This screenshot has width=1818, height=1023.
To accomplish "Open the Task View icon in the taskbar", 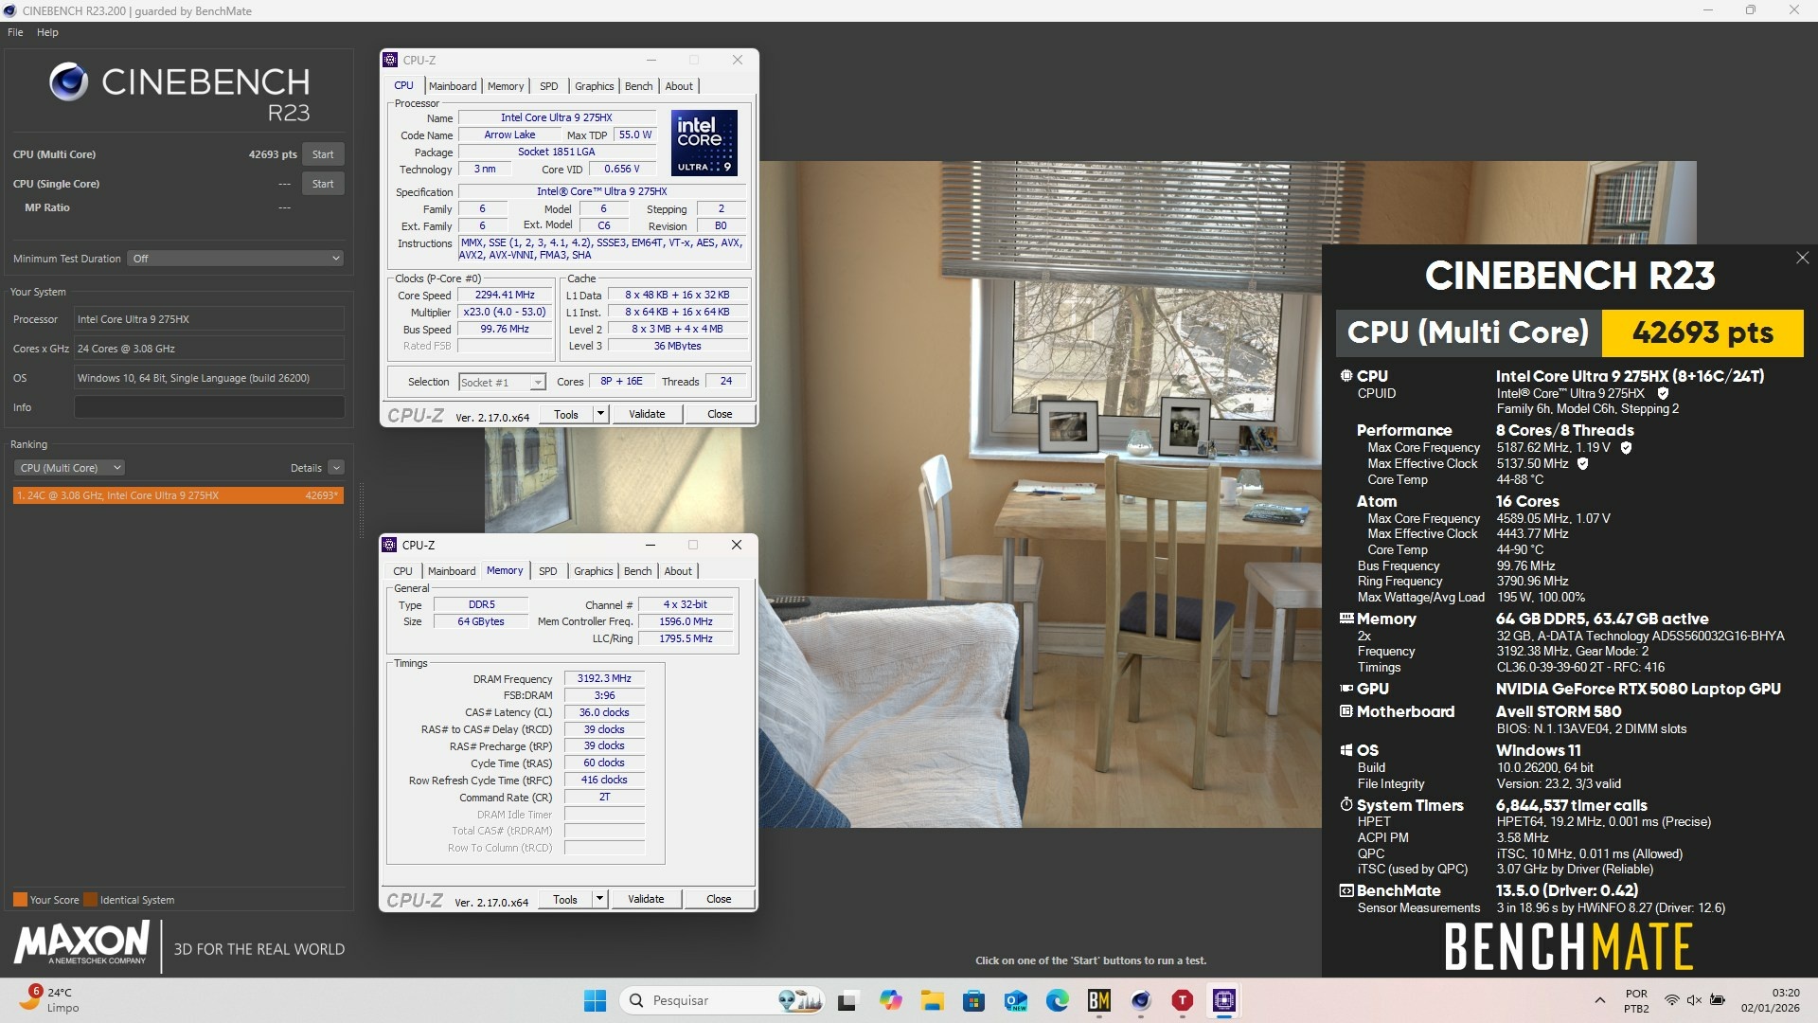I will [x=848, y=1000].
